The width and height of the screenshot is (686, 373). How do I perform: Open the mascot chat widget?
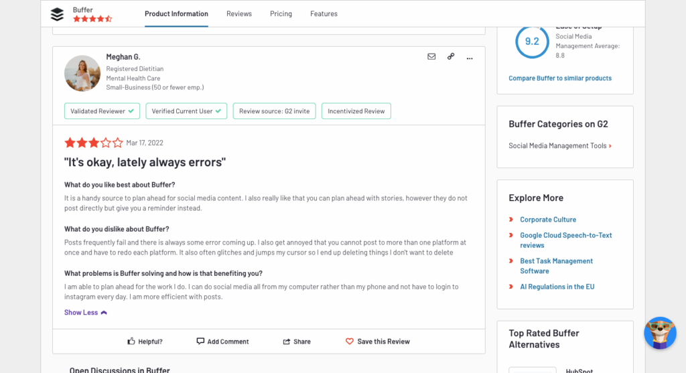pyautogui.click(x=660, y=333)
